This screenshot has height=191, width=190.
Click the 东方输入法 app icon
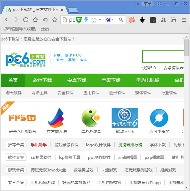coord(56,118)
